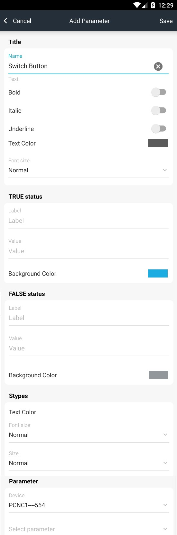Open the Title Font size dropdown
Screen dimensions: 177x535
(88, 170)
